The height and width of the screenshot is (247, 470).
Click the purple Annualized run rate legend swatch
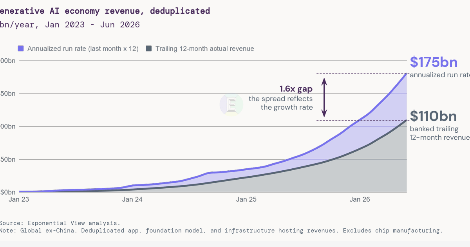(21, 49)
